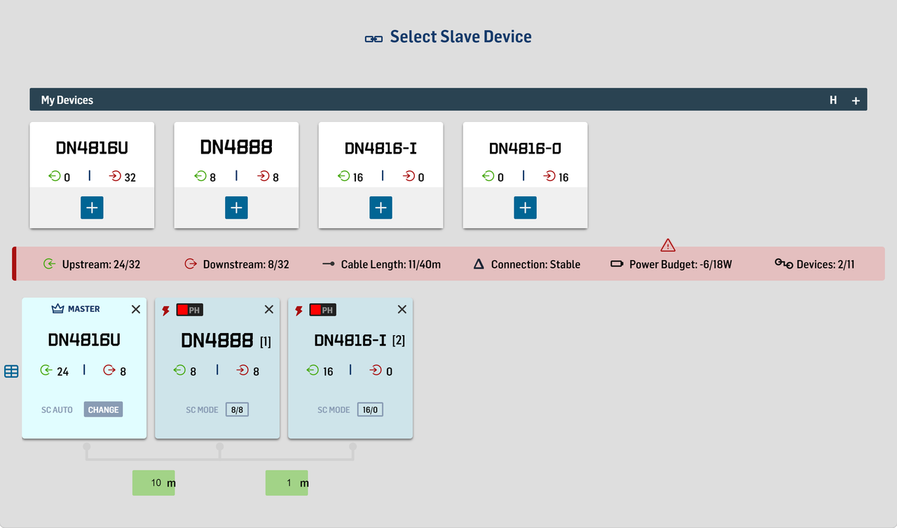Click Connection: Stable text
The image size is (897, 528).
point(535,264)
